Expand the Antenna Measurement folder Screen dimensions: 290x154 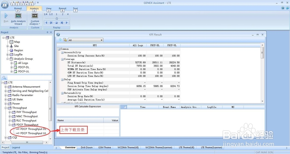tap(6, 87)
